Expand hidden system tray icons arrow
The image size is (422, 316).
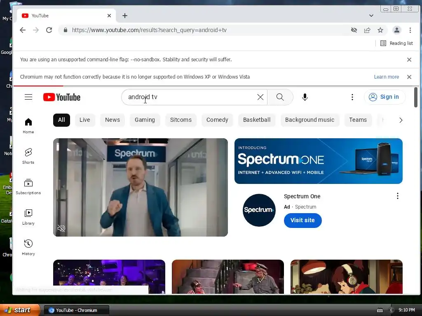(x=391, y=310)
